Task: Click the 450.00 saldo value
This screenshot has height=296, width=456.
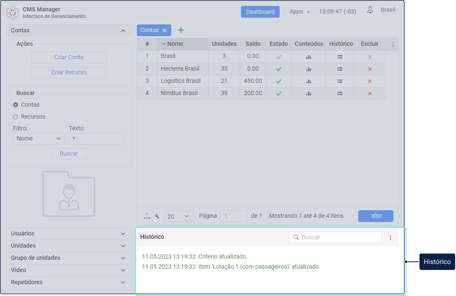Action: coord(253,81)
